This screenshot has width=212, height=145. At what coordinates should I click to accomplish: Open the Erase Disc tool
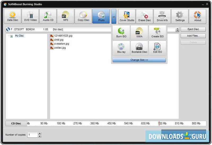coord(144,16)
